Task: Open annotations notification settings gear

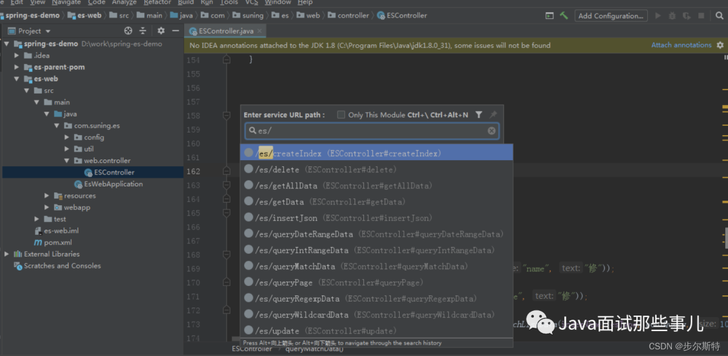Action: pos(719,46)
